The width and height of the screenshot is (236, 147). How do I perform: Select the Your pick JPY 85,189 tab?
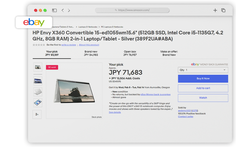pos(52,53)
